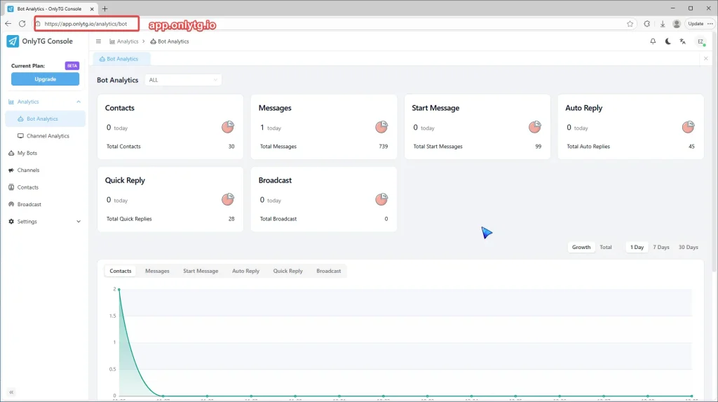Switch chart to Auto Reply tab
This screenshot has height=402, width=718.
pyautogui.click(x=245, y=271)
